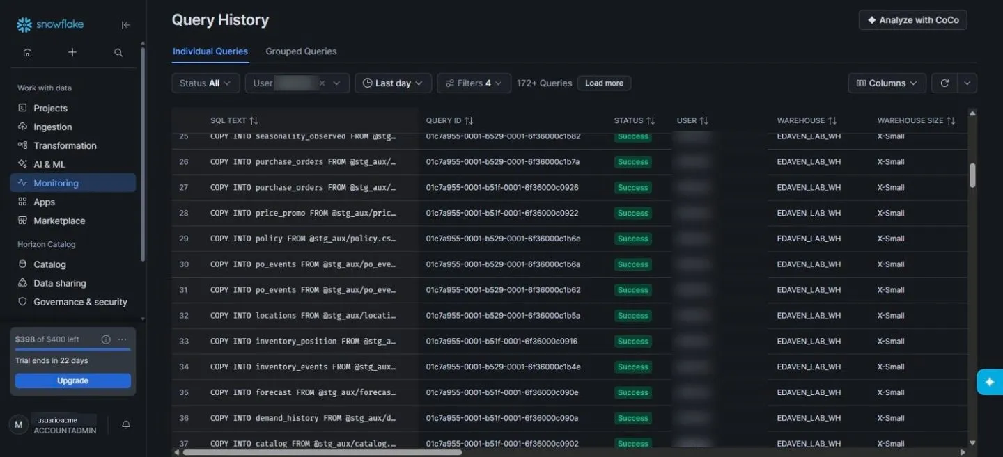Click the table's horizontal scrollbar

pos(322,452)
